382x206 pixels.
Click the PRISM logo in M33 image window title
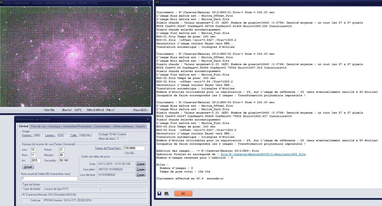[x=2, y=2]
